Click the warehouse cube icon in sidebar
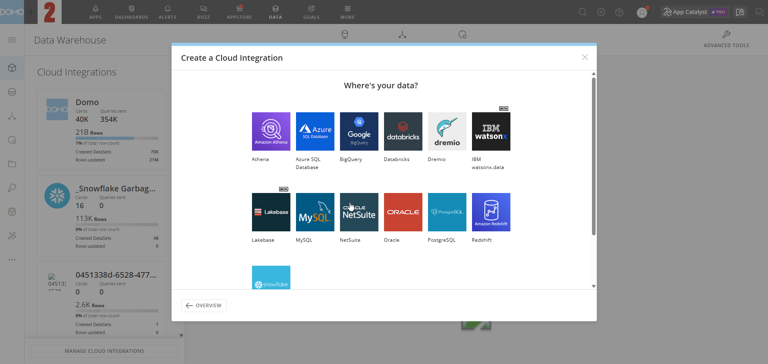This screenshot has width=768, height=364. click(12, 68)
